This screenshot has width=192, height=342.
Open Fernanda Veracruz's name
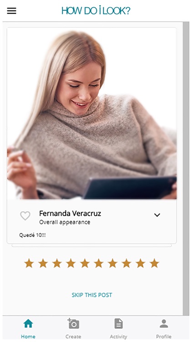70,213
